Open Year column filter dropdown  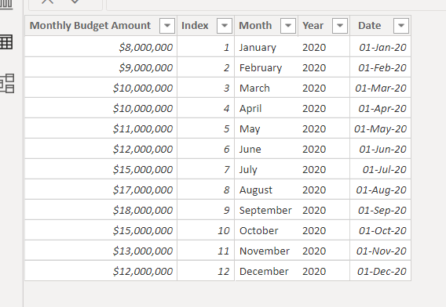click(340, 26)
